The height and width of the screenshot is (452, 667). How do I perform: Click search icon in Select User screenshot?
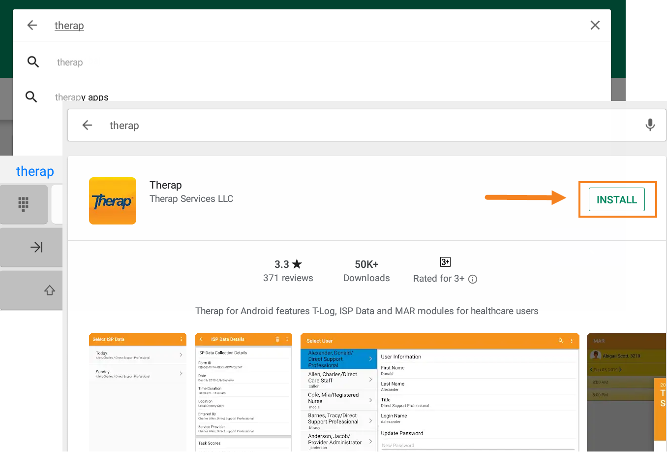pos(561,341)
